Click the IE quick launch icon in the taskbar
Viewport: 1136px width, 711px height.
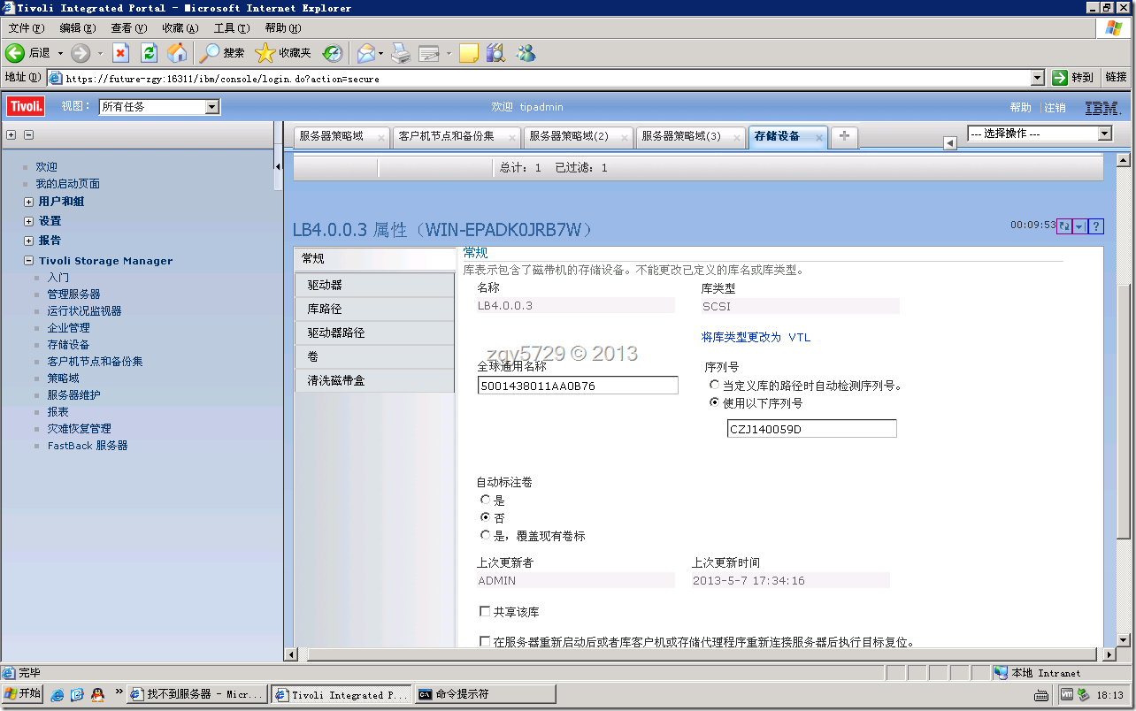(58, 694)
